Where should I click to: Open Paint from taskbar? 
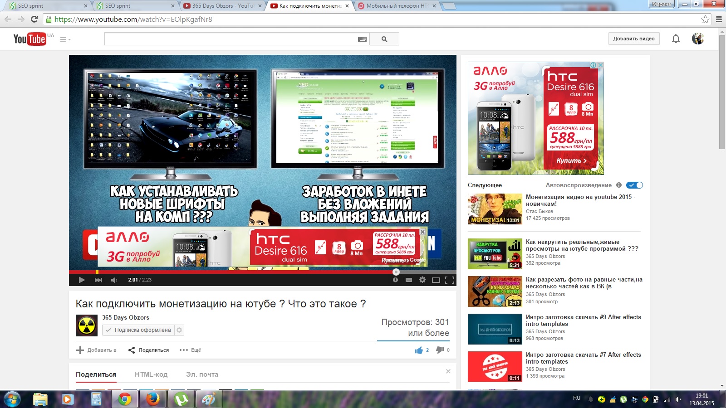point(209,399)
